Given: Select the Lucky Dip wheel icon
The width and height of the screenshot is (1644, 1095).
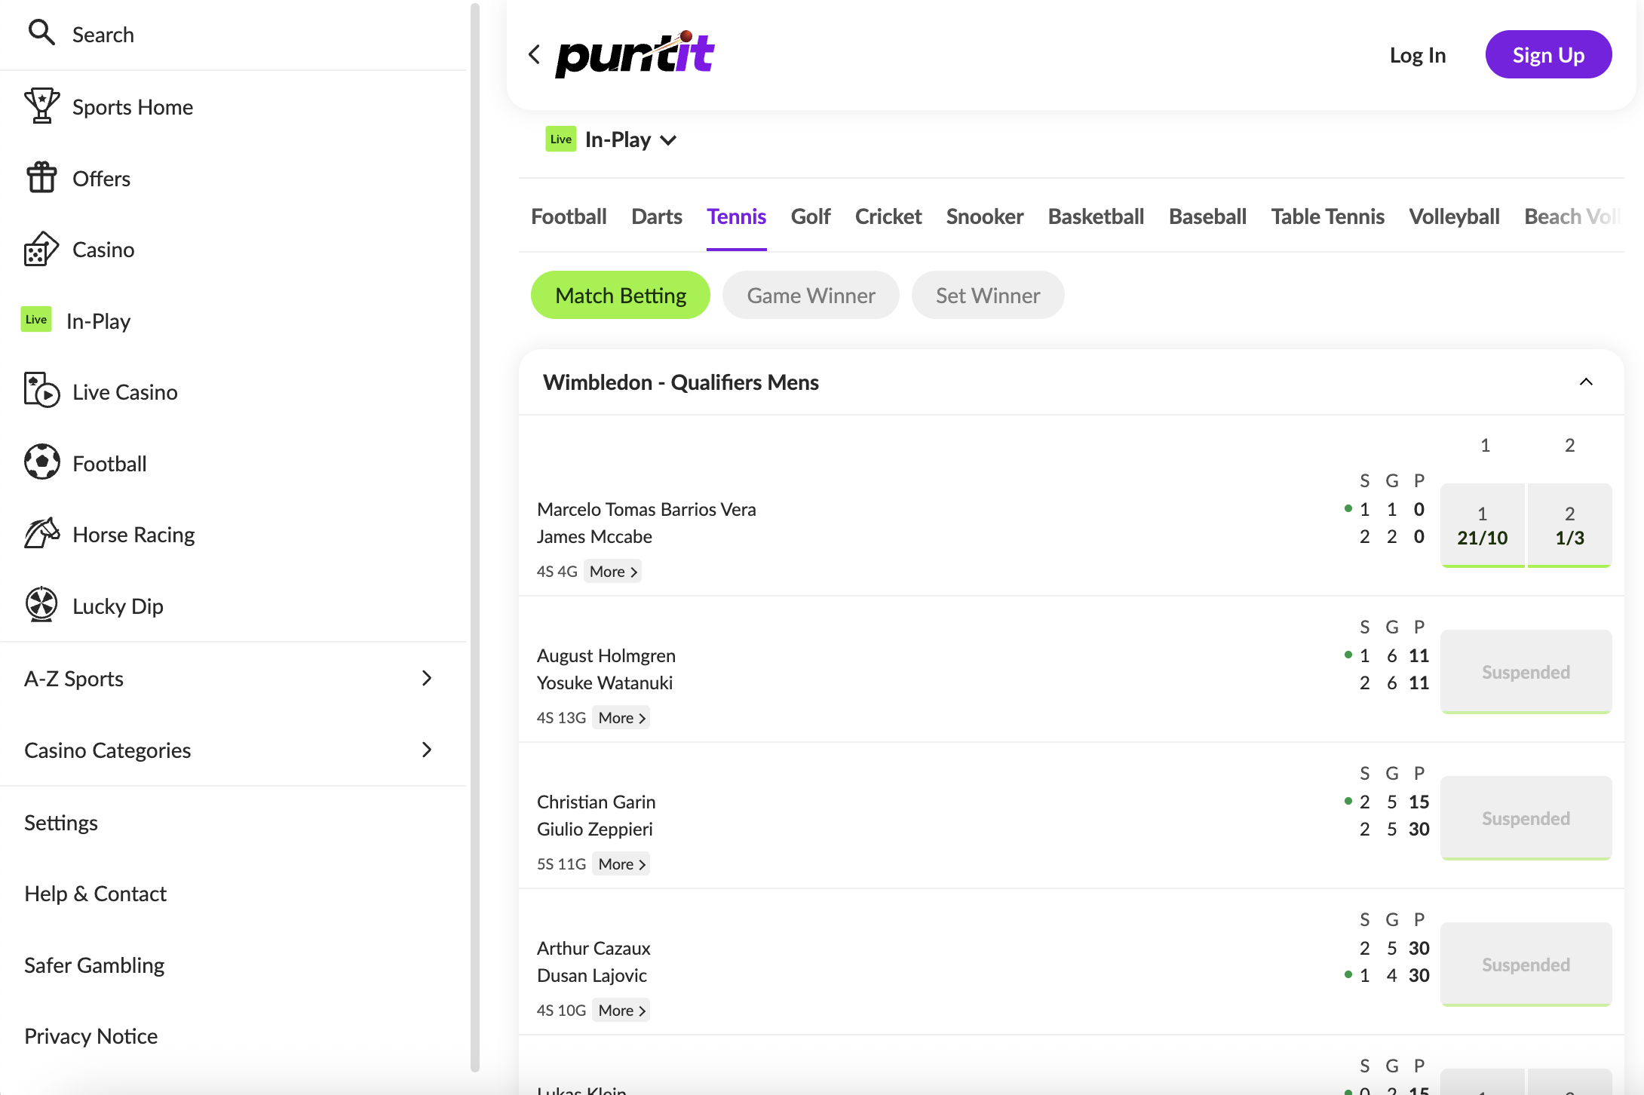Looking at the screenshot, I should (x=42, y=605).
